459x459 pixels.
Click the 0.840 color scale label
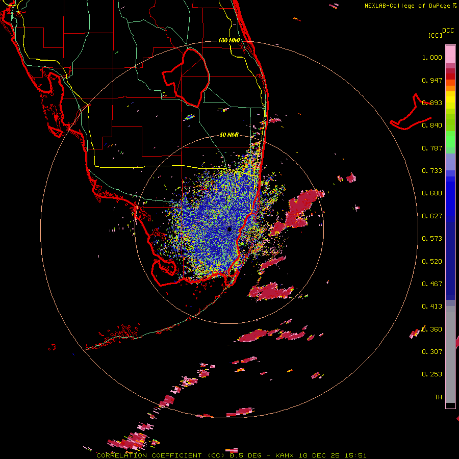(x=432, y=125)
